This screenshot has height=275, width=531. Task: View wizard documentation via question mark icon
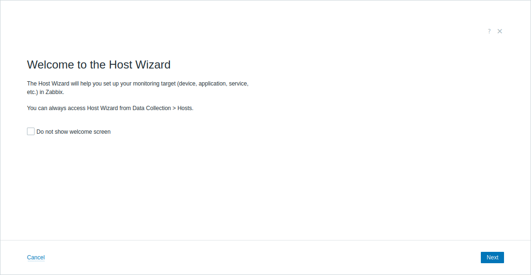click(x=489, y=31)
